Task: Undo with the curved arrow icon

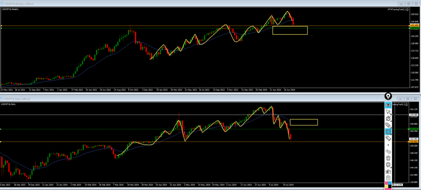Action: tap(388, 152)
